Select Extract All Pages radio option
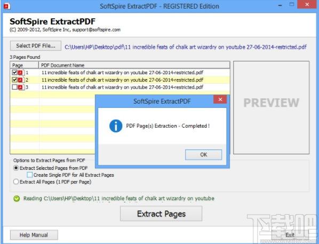319x244 pixels. 16,182
